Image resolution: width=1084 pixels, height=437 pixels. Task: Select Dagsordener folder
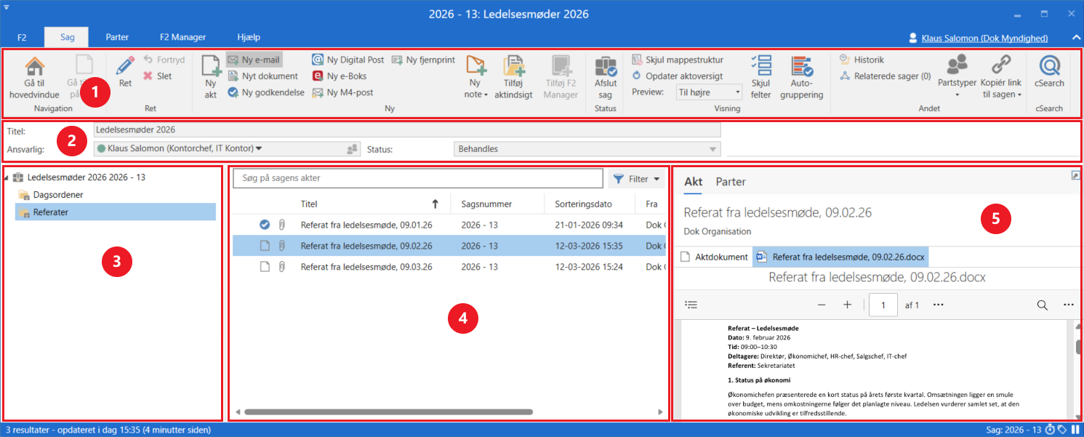point(57,194)
